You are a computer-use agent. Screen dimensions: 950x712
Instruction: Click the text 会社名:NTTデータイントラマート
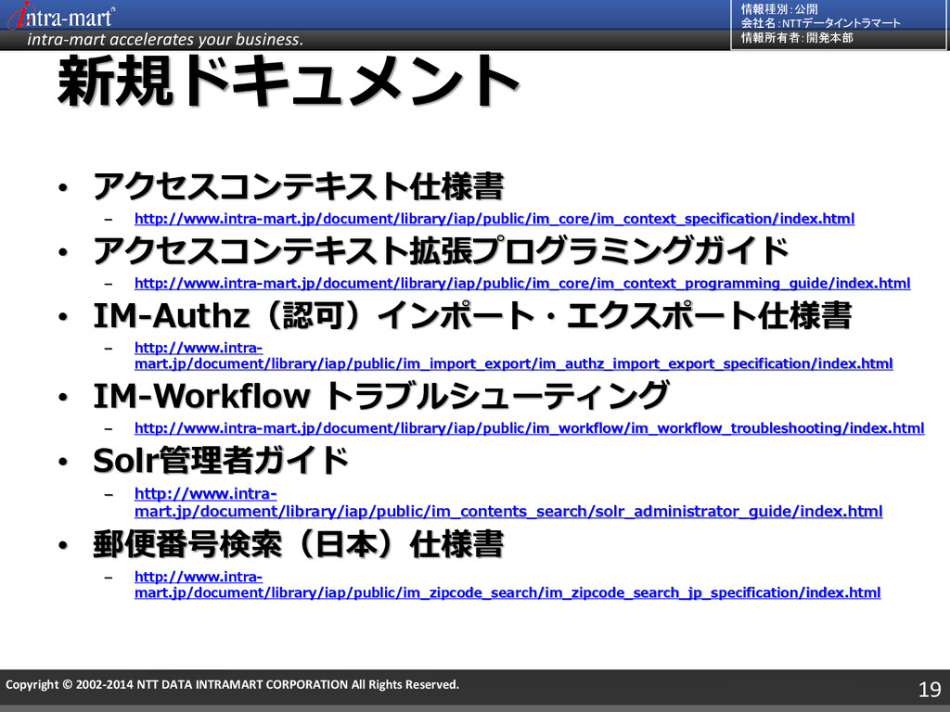820,23
